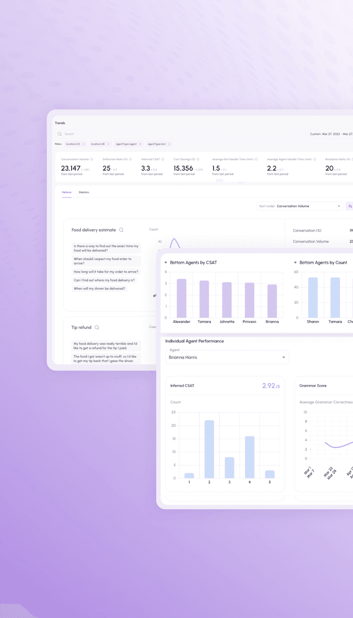Collapse the Bottom Agents by Count section
353x618 pixels.
pos(296,263)
